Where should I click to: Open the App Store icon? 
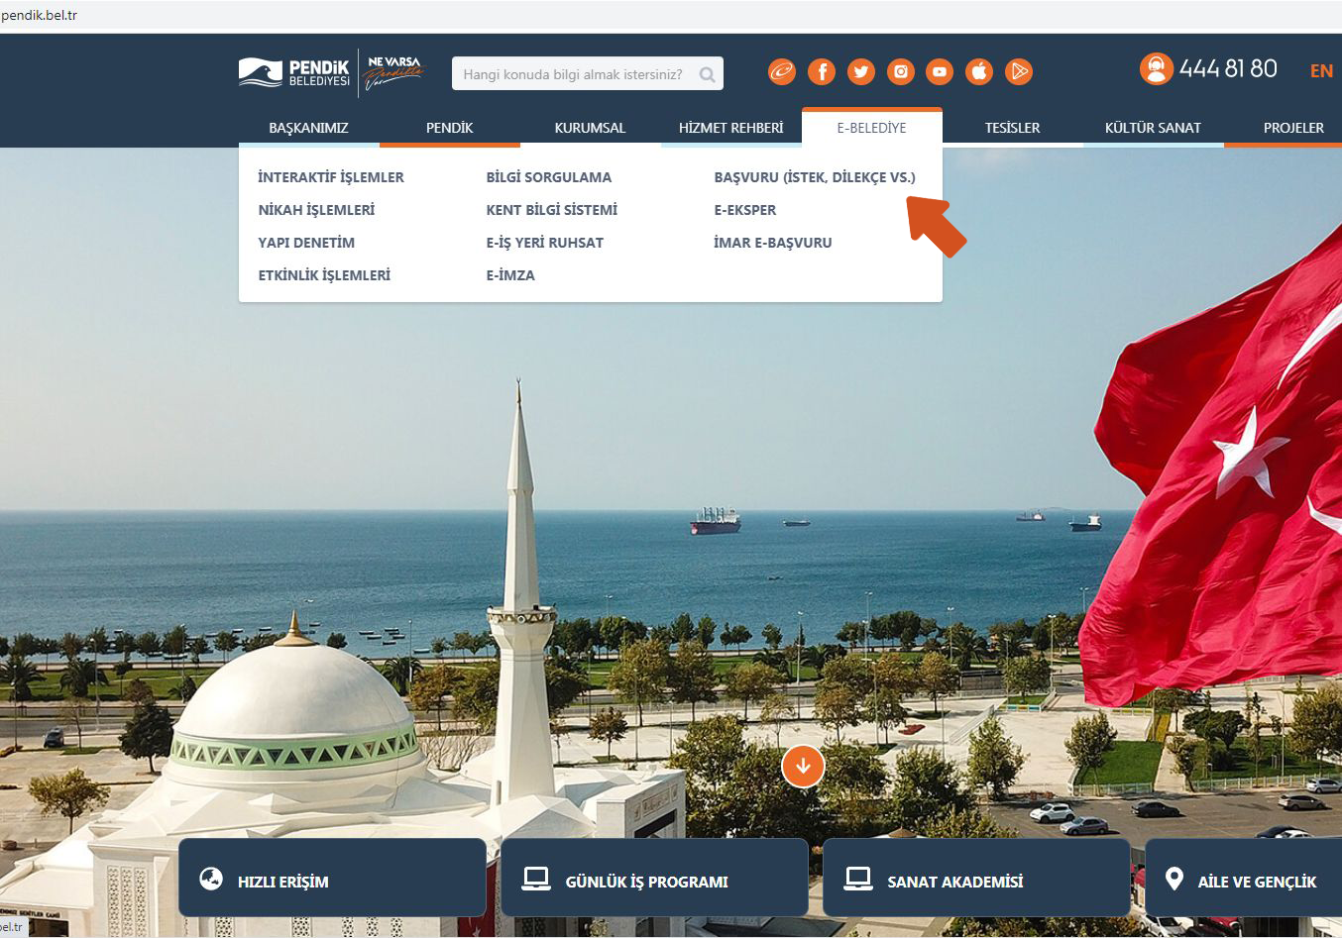[x=979, y=70]
